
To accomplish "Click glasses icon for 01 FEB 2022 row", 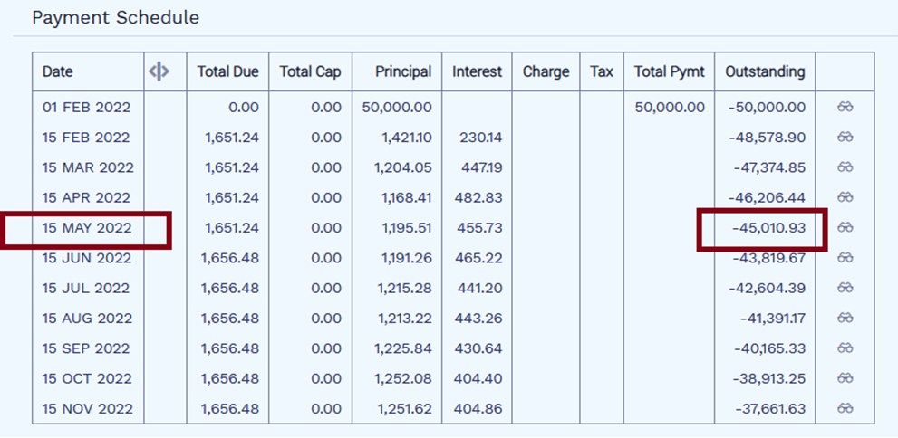I will (845, 107).
